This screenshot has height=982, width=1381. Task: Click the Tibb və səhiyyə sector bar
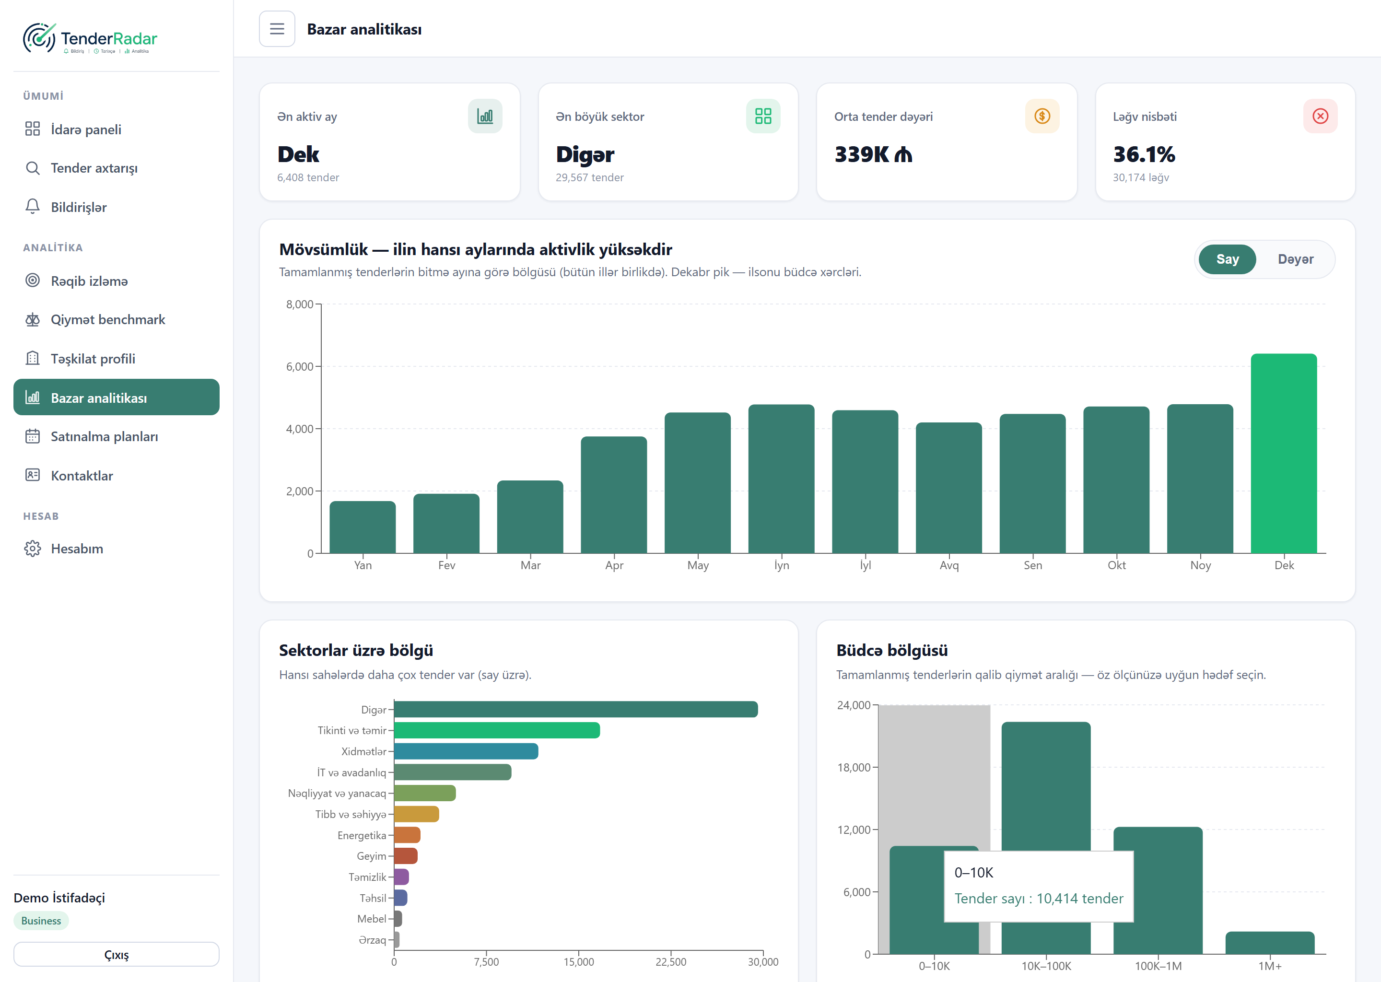(417, 815)
